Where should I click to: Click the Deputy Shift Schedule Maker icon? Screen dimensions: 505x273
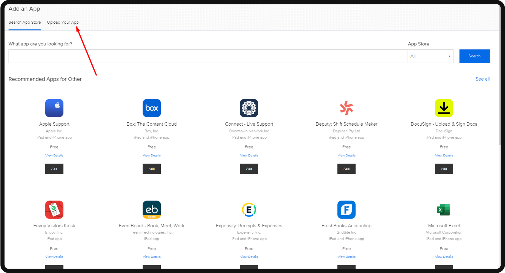tap(346, 108)
